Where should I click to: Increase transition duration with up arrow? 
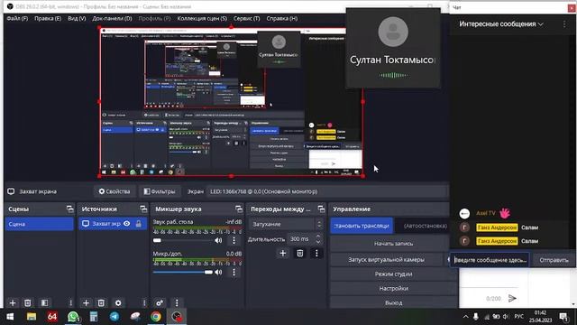(x=318, y=237)
